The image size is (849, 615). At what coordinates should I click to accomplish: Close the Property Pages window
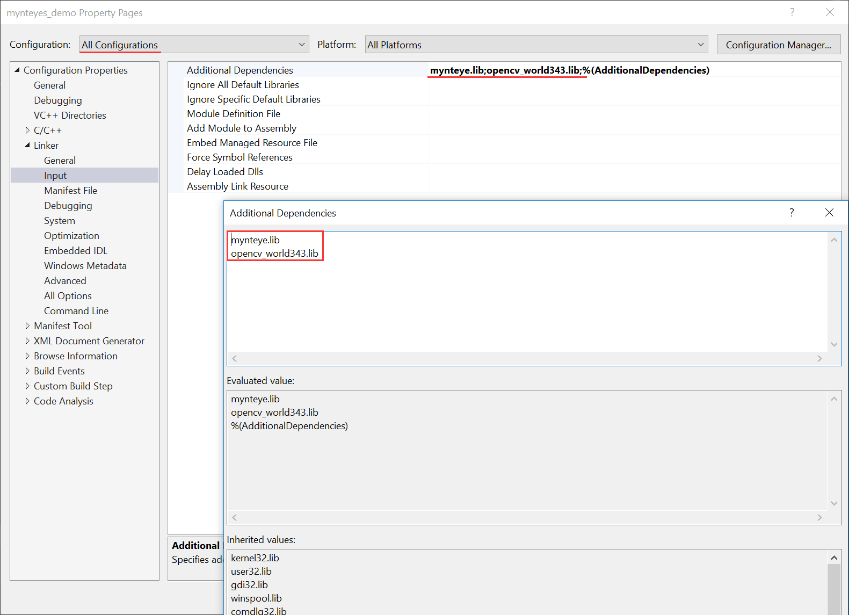(830, 12)
